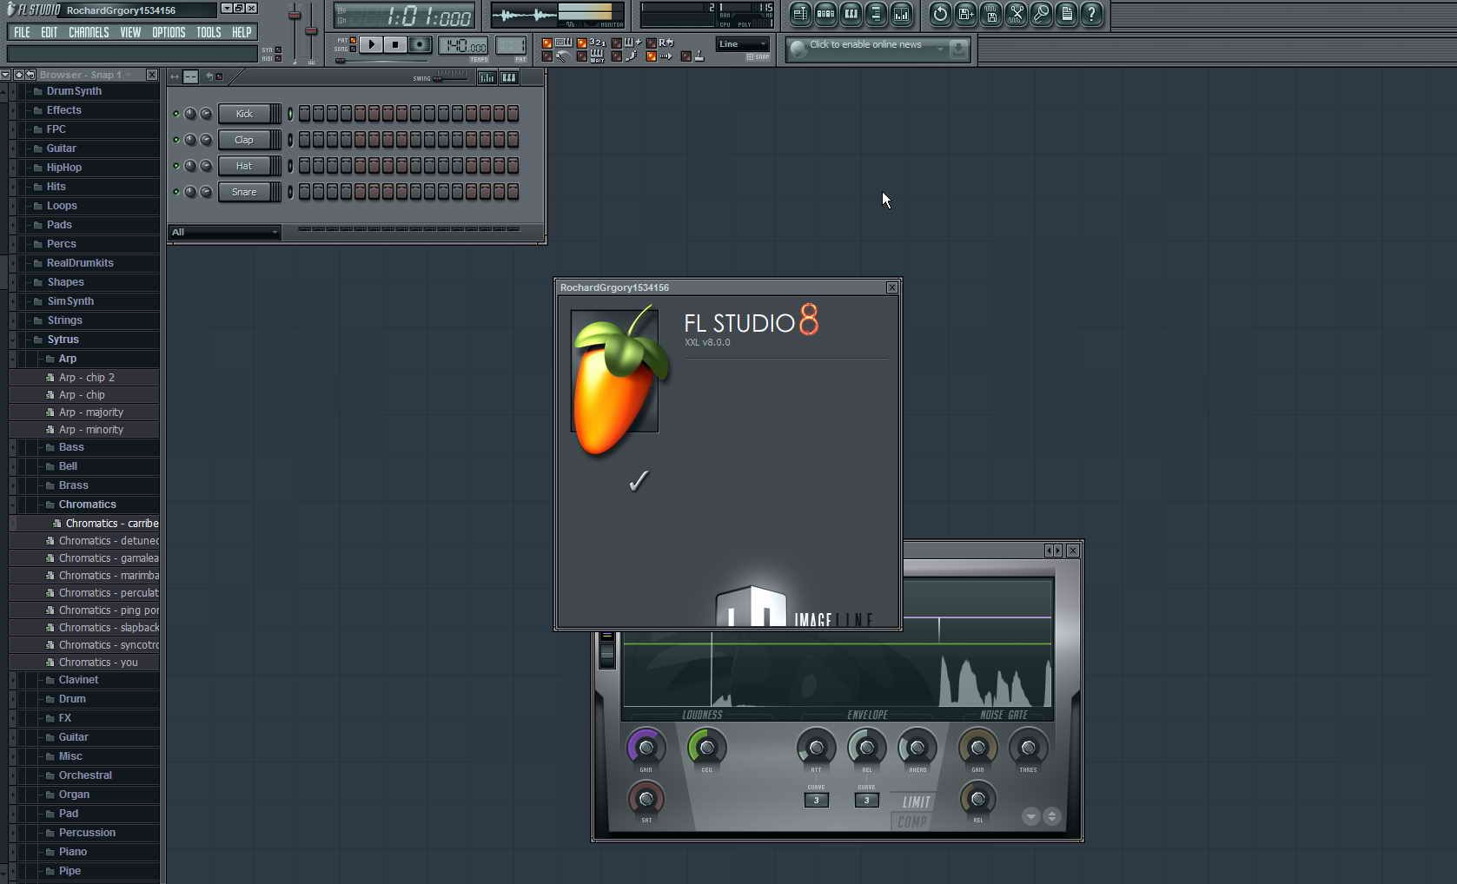Open the FILE menu

pyautogui.click(x=22, y=32)
